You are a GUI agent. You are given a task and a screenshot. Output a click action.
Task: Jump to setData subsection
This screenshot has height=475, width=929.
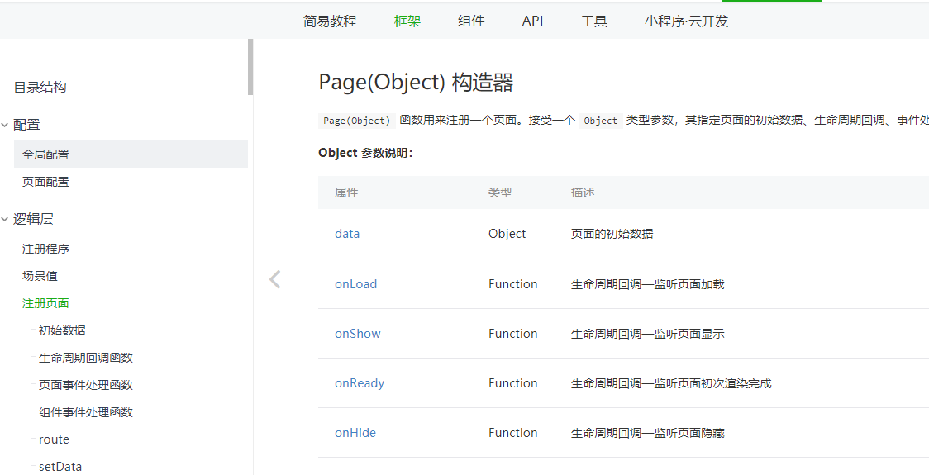click(x=60, y=467)
